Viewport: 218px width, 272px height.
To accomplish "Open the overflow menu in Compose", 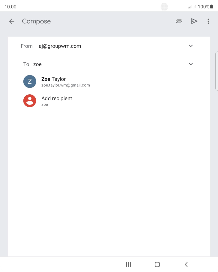I will 208,21.
